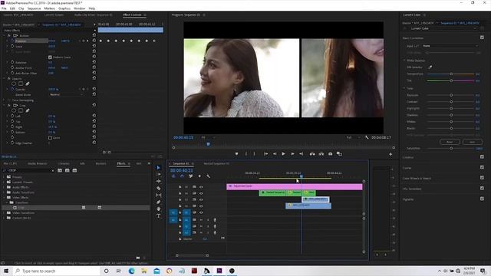Viewport: 491px width, 276px height.
Task: Collapse the White Balance section
Action: click(404, 61)
